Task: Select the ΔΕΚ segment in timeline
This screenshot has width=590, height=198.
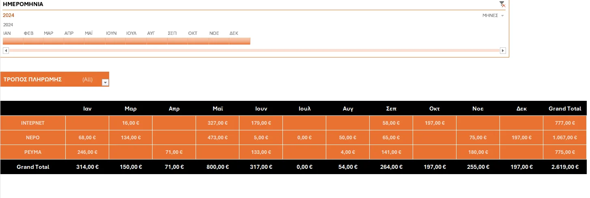Action: tap(240, 41)
